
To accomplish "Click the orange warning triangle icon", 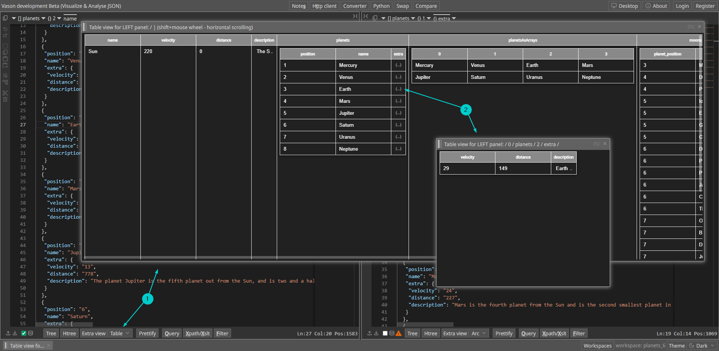I will pos(398,333).
